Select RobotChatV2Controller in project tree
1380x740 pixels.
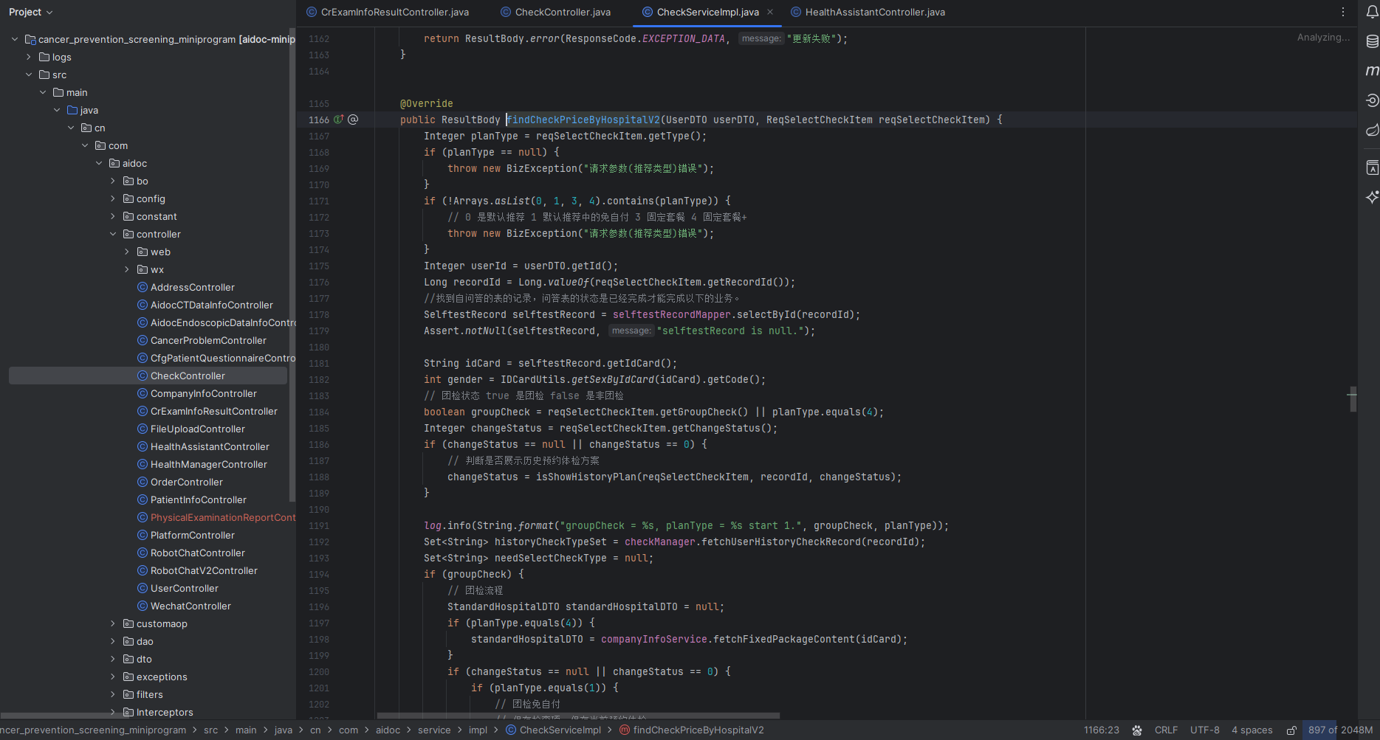[x=204, y=570]
